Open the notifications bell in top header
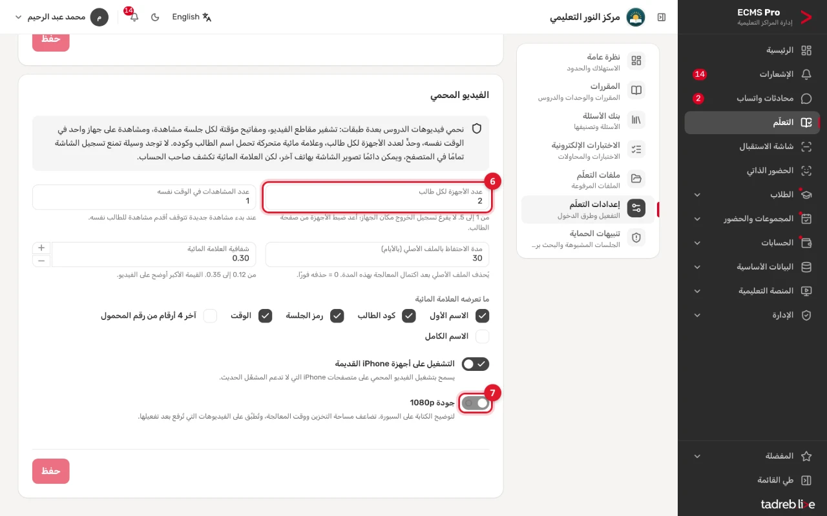The image size is (827, 516). [x=134, y=17]
